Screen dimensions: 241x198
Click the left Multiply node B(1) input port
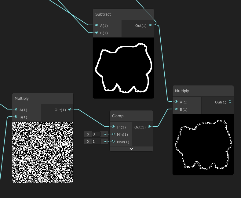point(16,117)
